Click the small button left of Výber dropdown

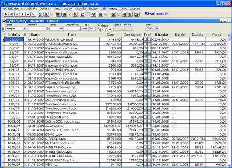pyautogui.click(x=4, y=29)
